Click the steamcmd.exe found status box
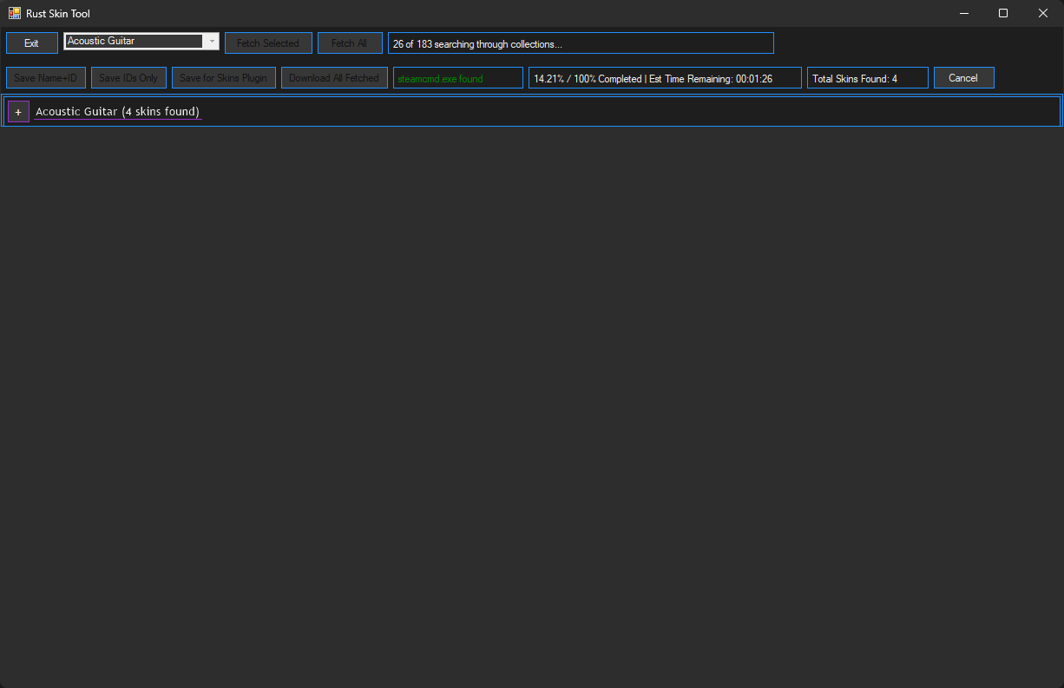The height and width of the screenshot is (688, 1064). (x=457, y=78)
